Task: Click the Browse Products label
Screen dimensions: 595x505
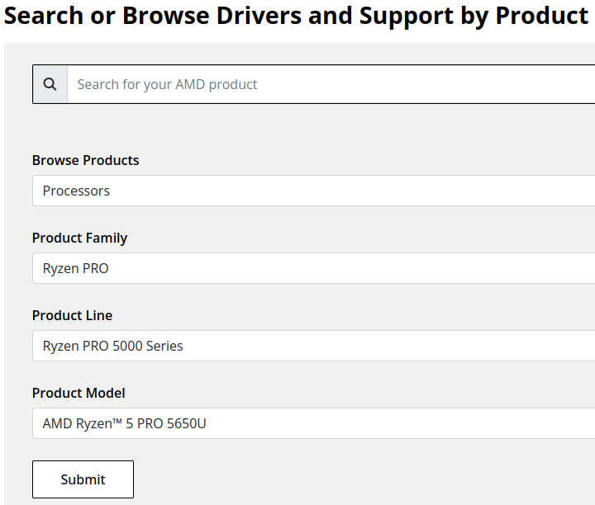Action: coord(86,160)
